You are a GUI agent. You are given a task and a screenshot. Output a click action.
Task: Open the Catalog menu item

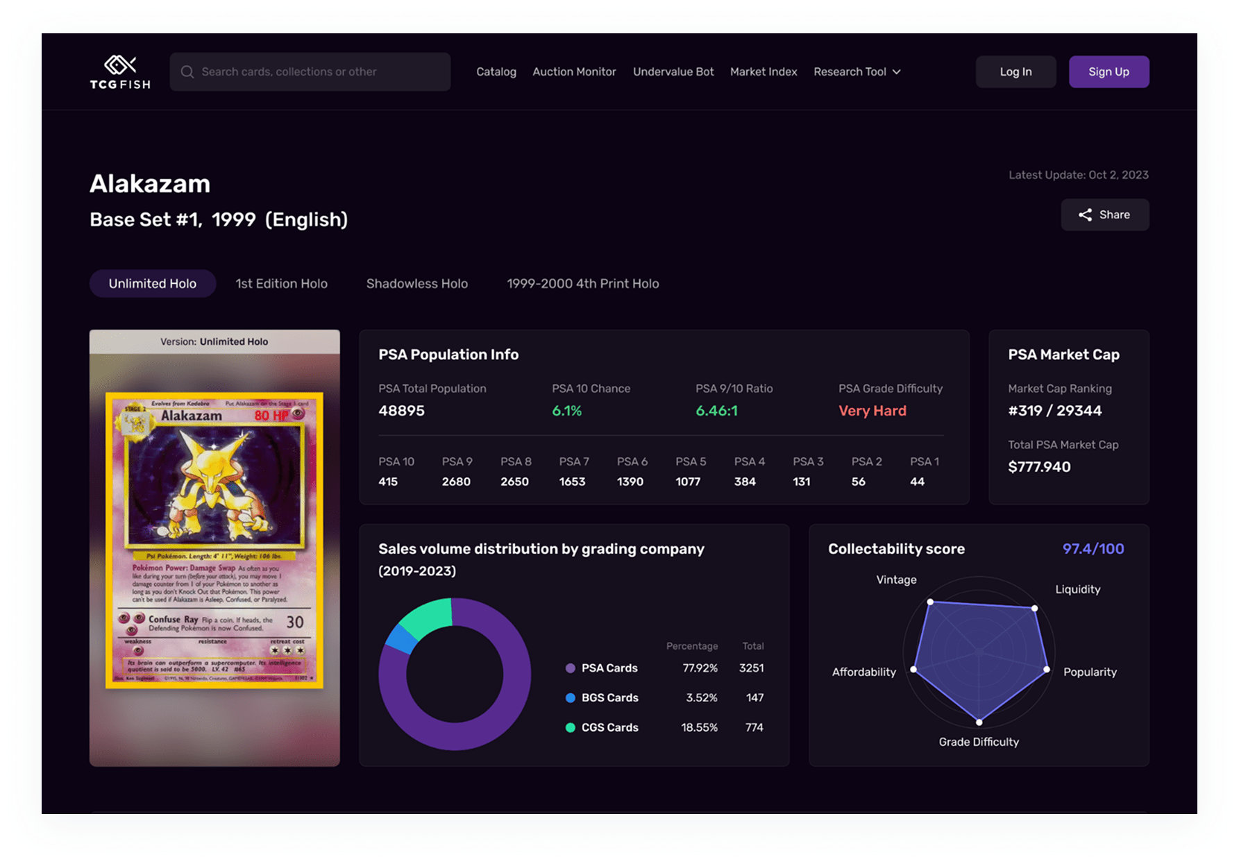[496, 72]
